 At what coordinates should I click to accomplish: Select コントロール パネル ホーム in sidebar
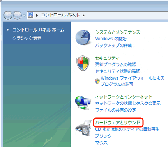(39, 30)
